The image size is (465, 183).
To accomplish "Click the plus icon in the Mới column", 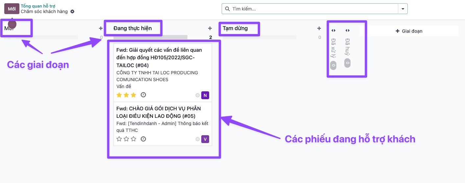I will pyautogui.click(x=101, y=28).
